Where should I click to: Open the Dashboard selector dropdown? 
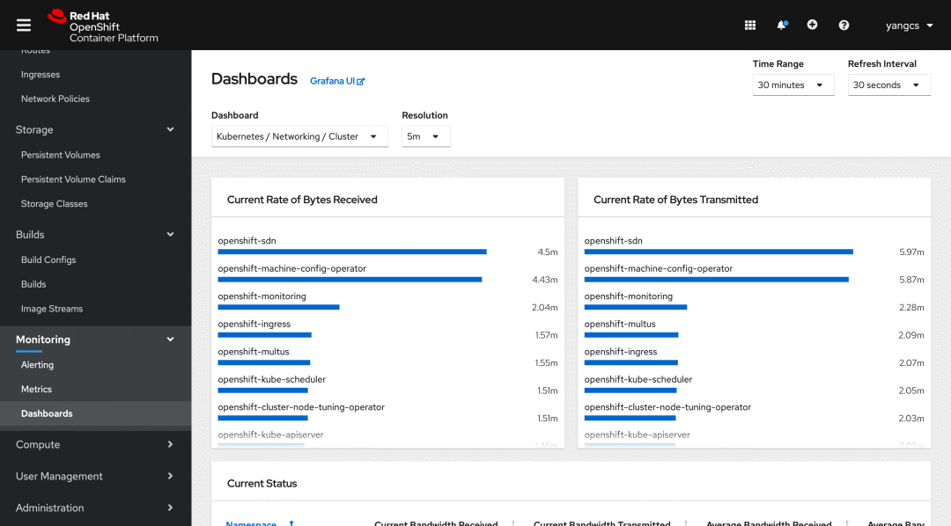click(x=299, y=136)
